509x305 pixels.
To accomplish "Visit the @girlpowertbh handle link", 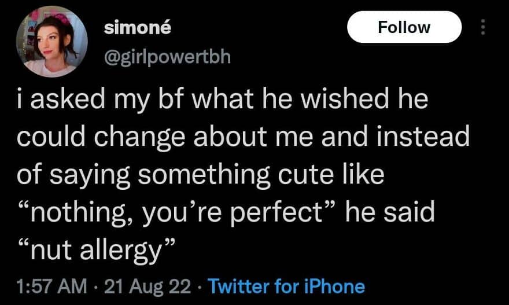I will [x=168, y=57].
